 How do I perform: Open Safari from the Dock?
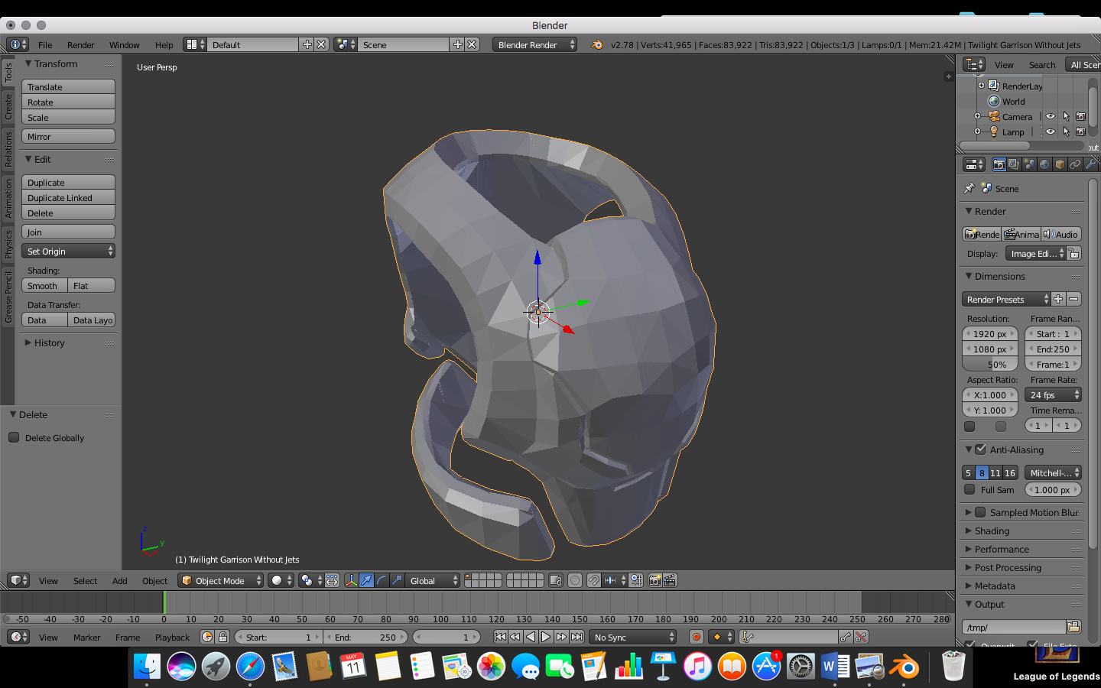click(250, 667)
